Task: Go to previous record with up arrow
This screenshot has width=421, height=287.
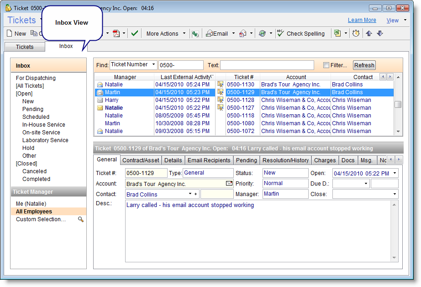Action: (369, 33)
